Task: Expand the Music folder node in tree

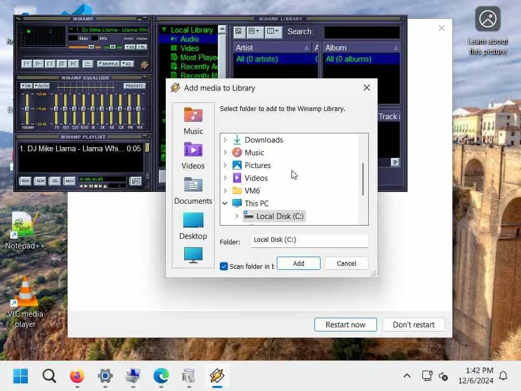Action: pyautogui.click(x=225, y=152)
